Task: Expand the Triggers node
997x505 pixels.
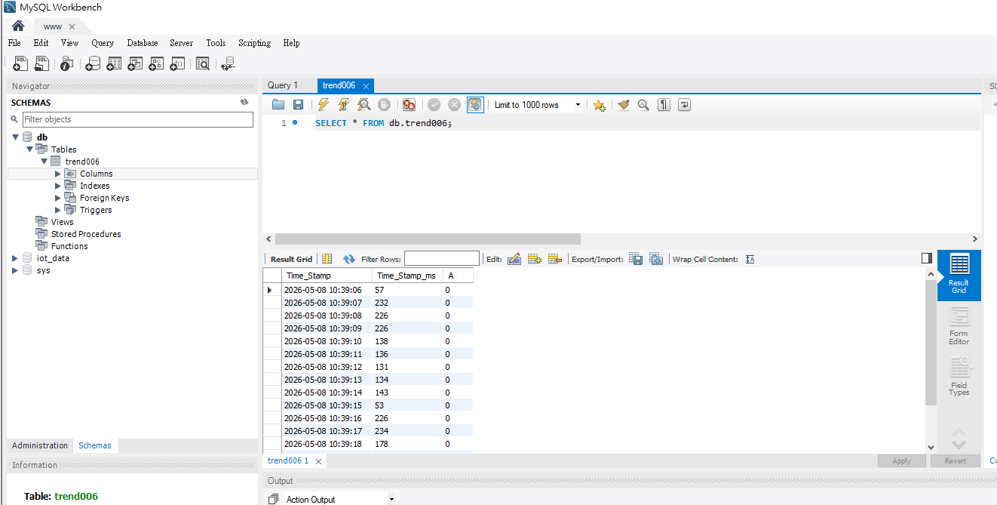Action: 58,210
